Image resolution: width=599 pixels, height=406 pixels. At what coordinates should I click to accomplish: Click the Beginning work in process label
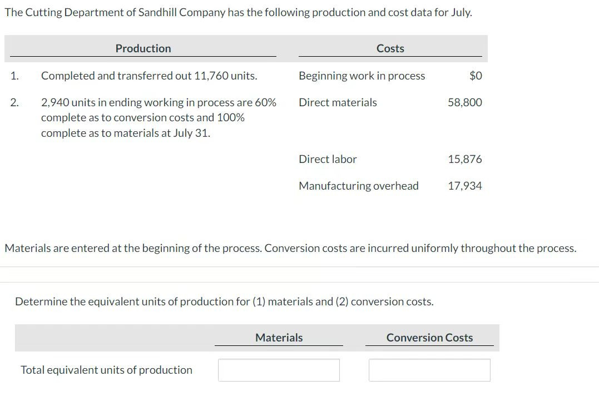362,76
